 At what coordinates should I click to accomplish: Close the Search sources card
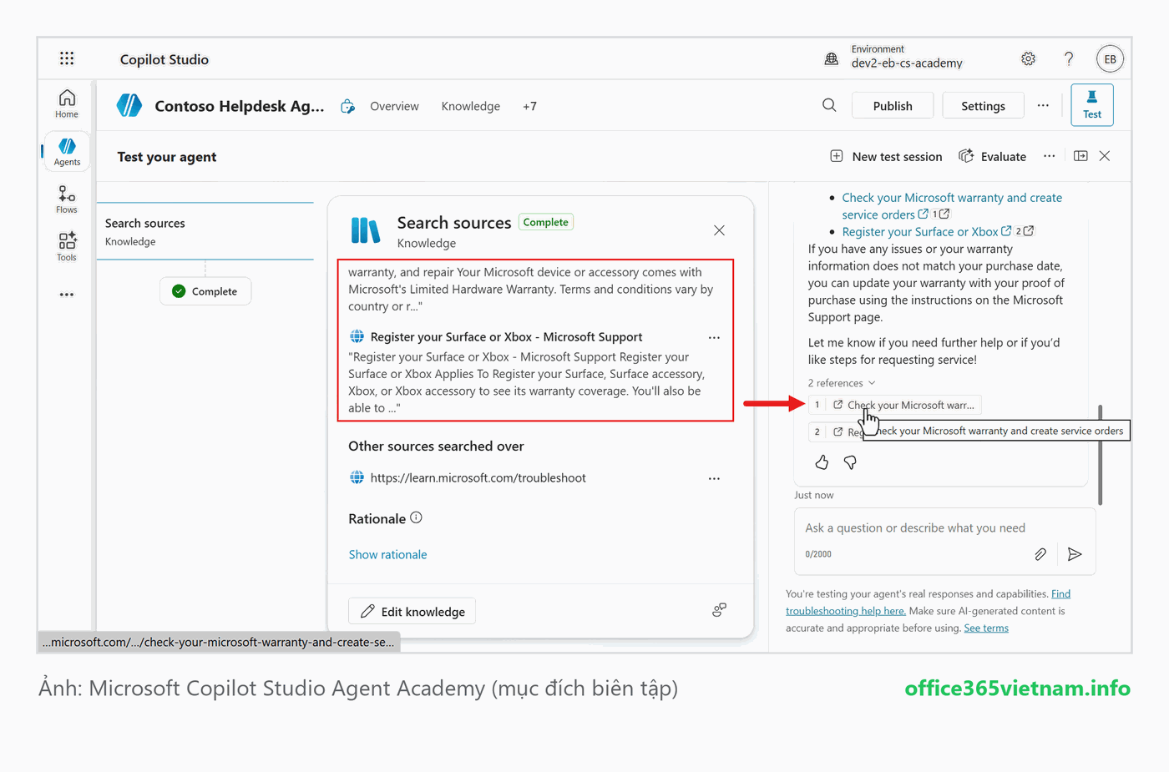pyautogui.click(x=719, y=230)
